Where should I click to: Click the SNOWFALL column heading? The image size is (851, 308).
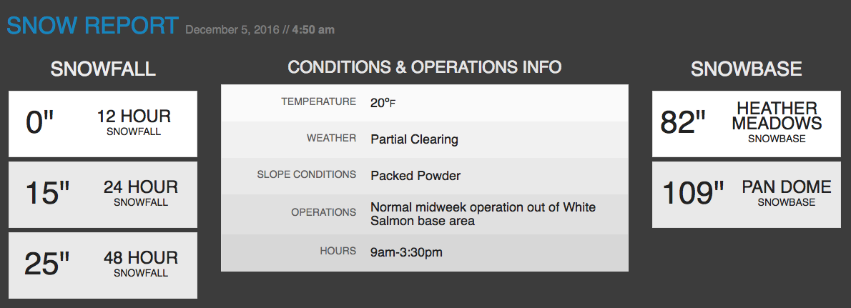[x=103, y=69]
